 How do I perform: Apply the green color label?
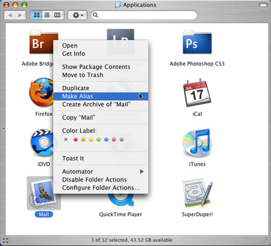(99, 139)
